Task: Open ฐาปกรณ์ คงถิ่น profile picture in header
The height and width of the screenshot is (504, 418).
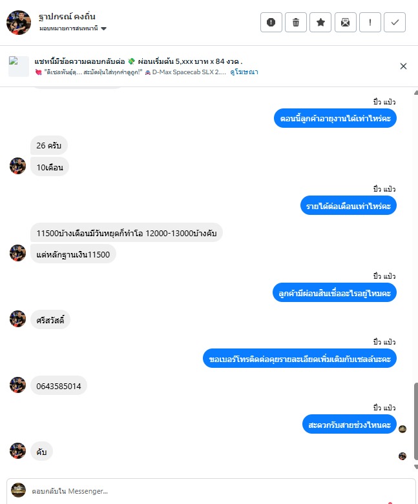Action: pyautogui.click(x=19, y=22)
